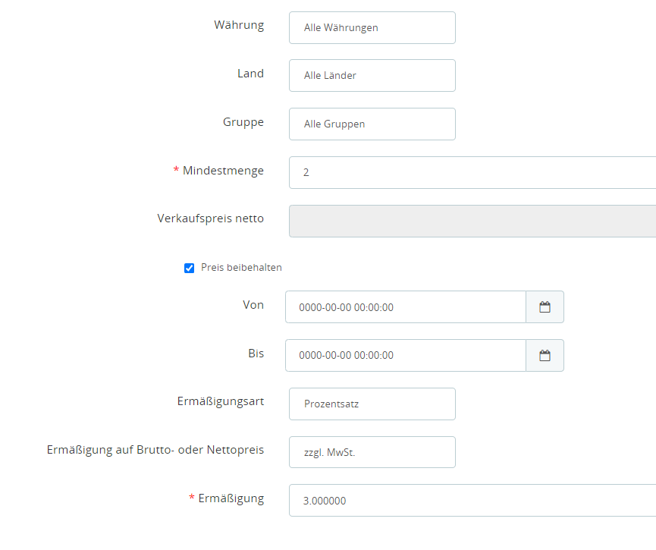Focus the Mindestmenge input field
This screenshot has width=656, height=550.
472,173
